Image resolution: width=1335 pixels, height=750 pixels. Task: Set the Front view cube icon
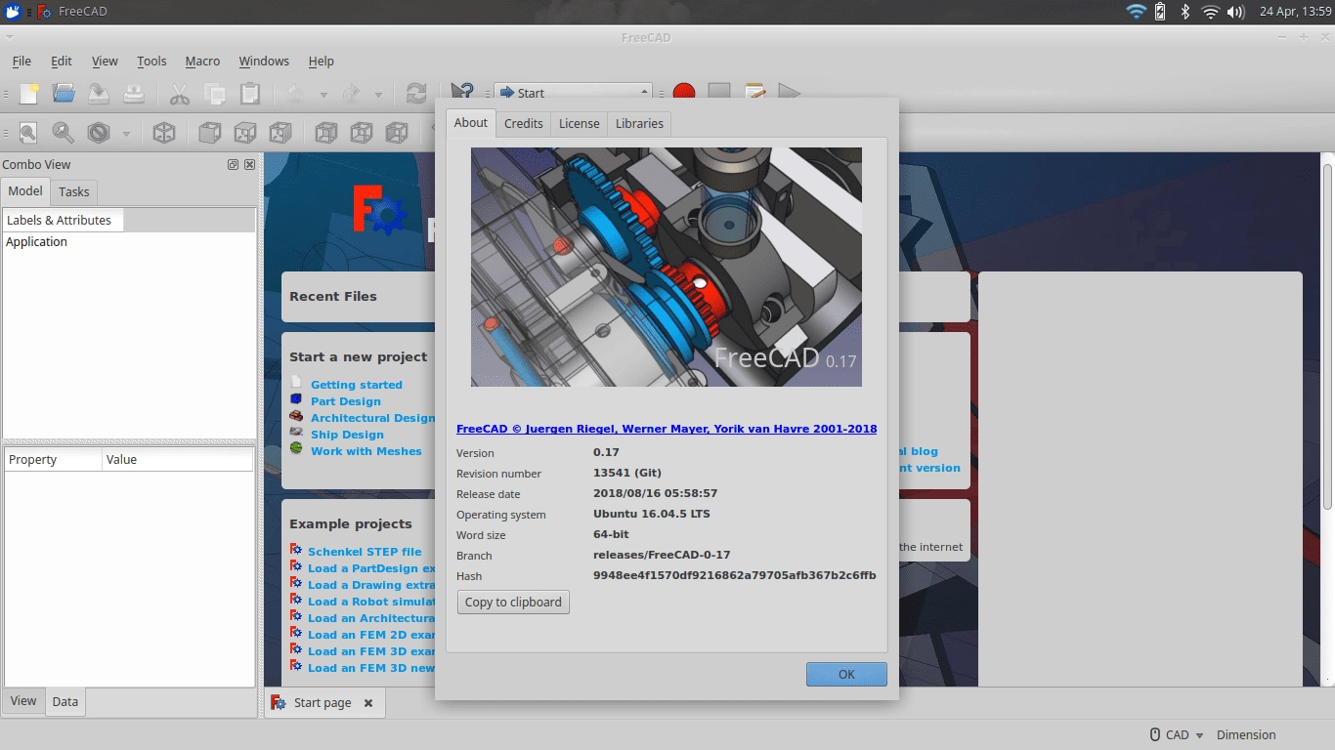210,133
